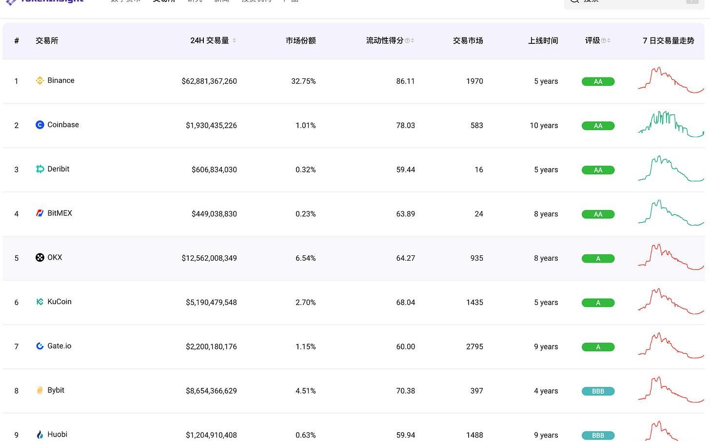This screenshot has width=710, height=441.
Task: View Binance 7-day volume trend chart
Action: coord(671,80)
